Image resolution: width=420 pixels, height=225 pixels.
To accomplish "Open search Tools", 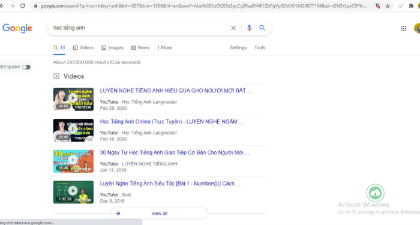I will click(260, 47).
